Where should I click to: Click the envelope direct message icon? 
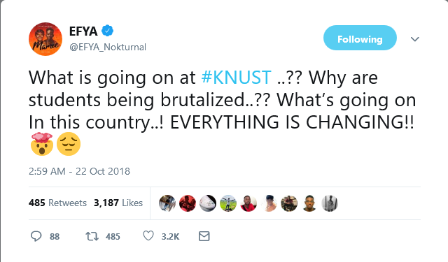pyautogui.click(x=204, y=236)
